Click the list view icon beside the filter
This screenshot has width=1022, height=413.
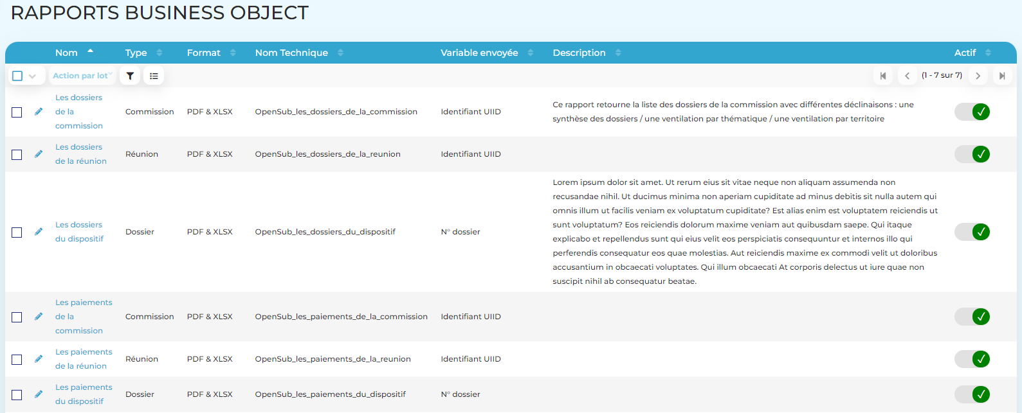pyautogui.click(x=154, y=76)
